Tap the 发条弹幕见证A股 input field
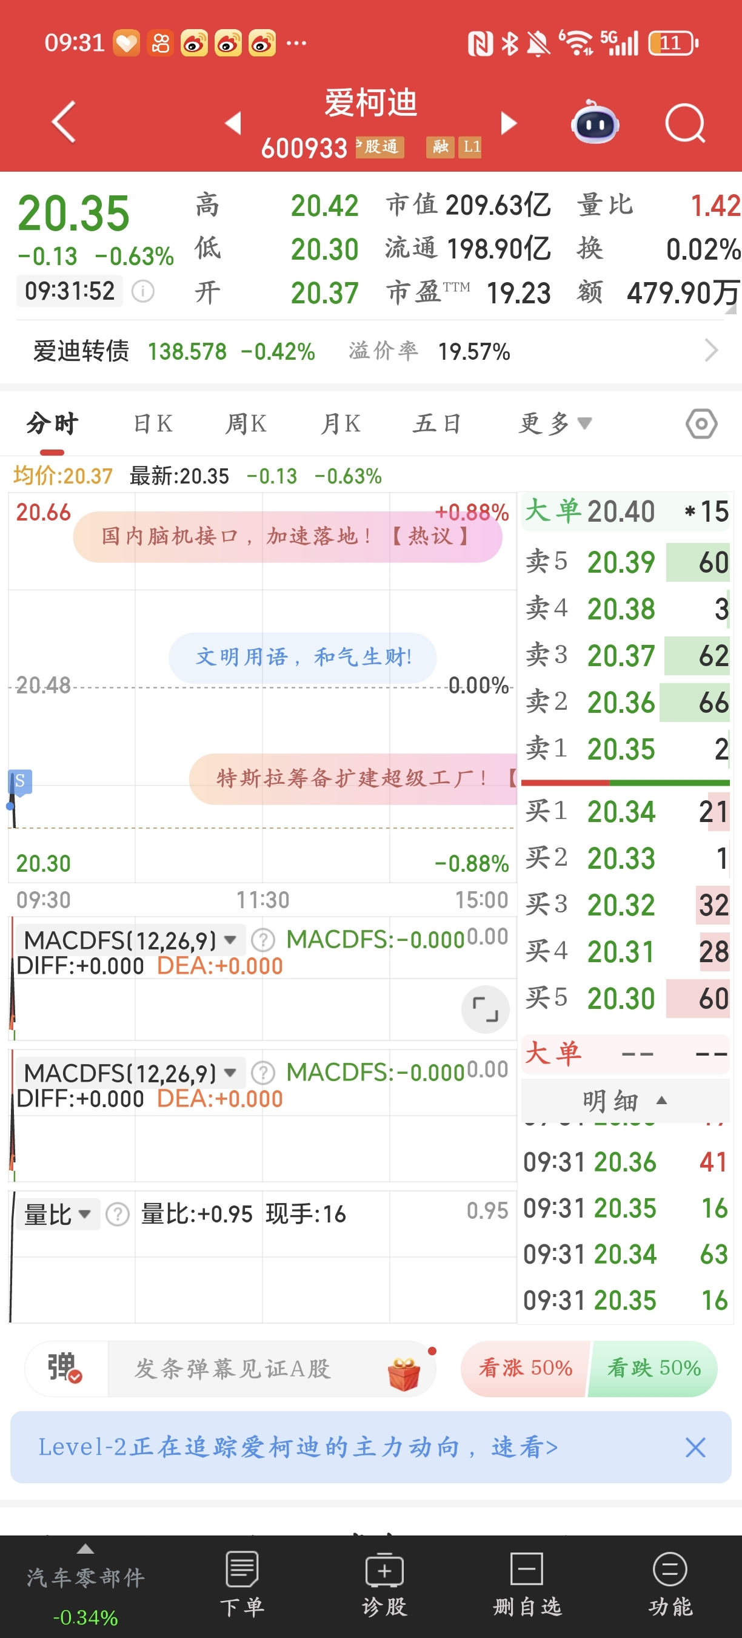Screen dimensions: 742x1638 (x=254, y=1369)
